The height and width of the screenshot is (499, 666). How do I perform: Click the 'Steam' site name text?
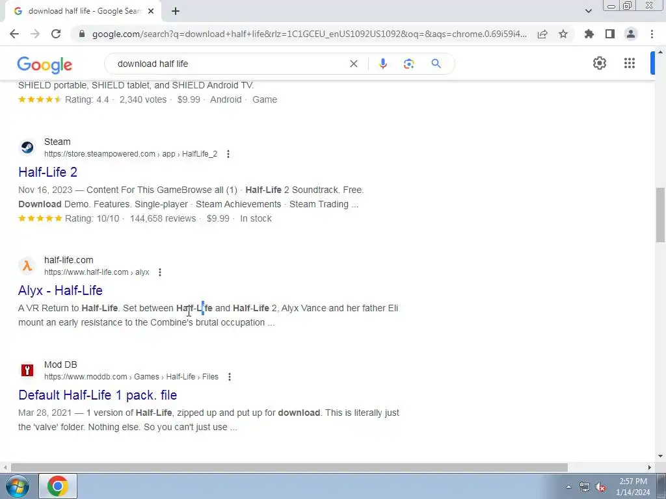57,142
